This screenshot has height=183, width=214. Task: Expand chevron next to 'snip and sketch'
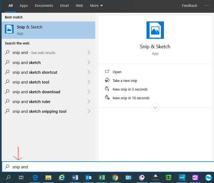89,63
